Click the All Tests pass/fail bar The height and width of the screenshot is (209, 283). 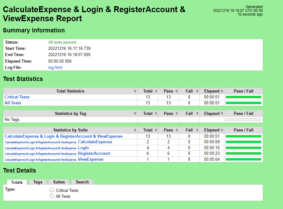pyautogui.click(x=243, y=103)
